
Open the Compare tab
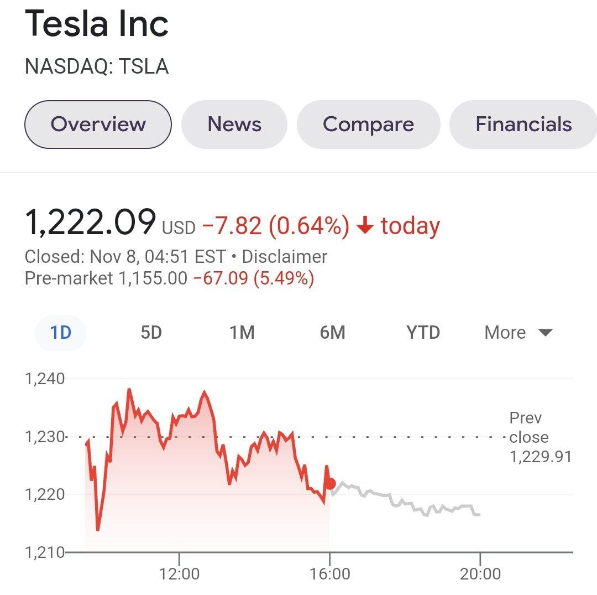click(x=369, y=124)
